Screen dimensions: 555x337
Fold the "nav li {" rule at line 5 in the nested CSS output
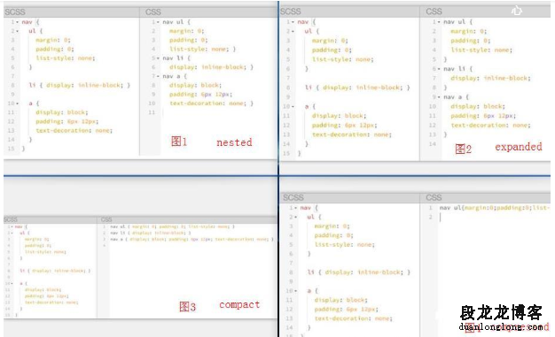point(158,57)
